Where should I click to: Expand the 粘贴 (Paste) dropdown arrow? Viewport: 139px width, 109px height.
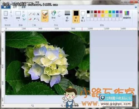[x=6, y=21]
